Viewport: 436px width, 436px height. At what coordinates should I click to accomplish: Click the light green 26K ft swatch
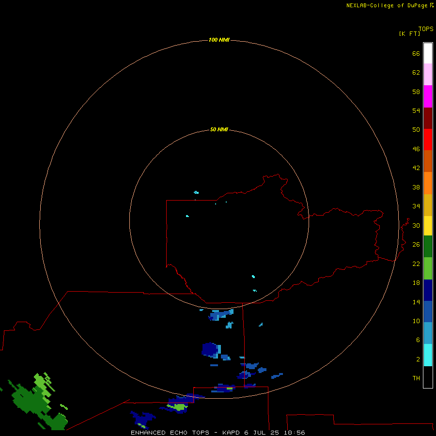click(428, 268)
